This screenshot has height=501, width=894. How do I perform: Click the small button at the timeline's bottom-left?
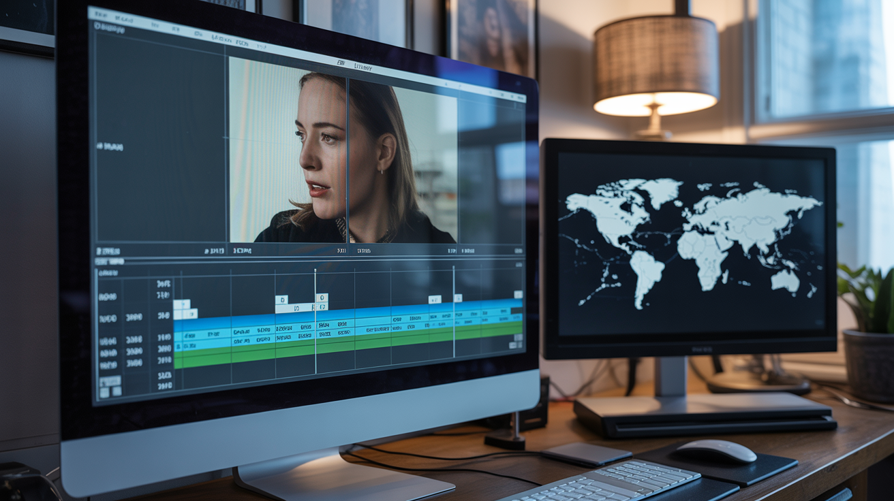pos(110,381)
